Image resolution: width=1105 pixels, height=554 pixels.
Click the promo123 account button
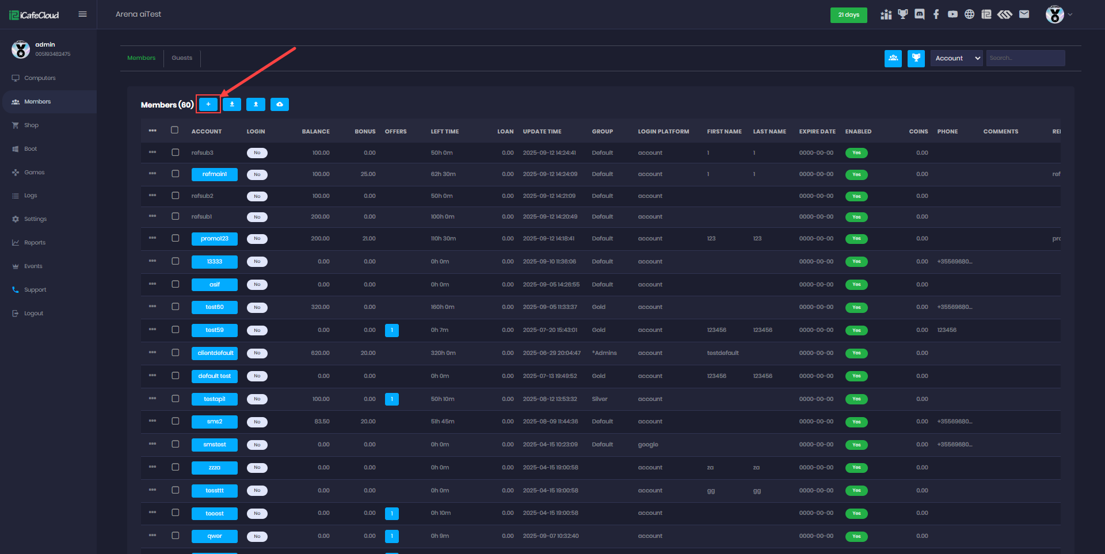click(x=214, y=239)
